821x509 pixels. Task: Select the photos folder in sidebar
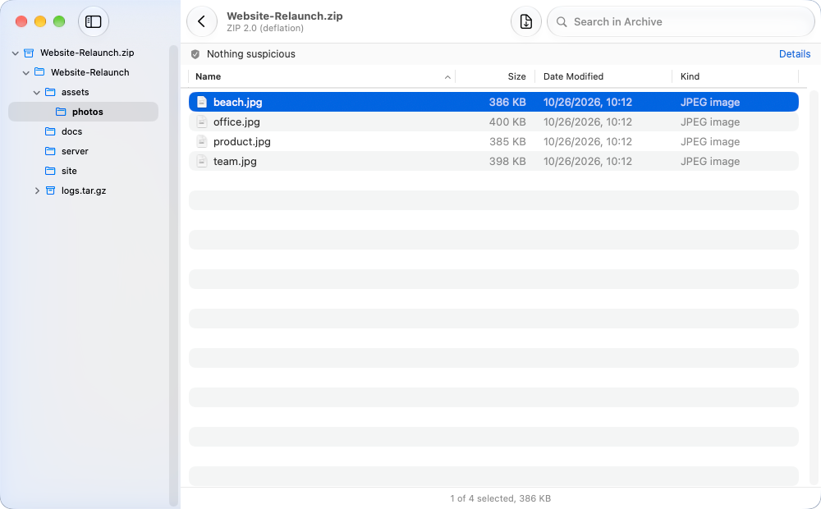83,112
